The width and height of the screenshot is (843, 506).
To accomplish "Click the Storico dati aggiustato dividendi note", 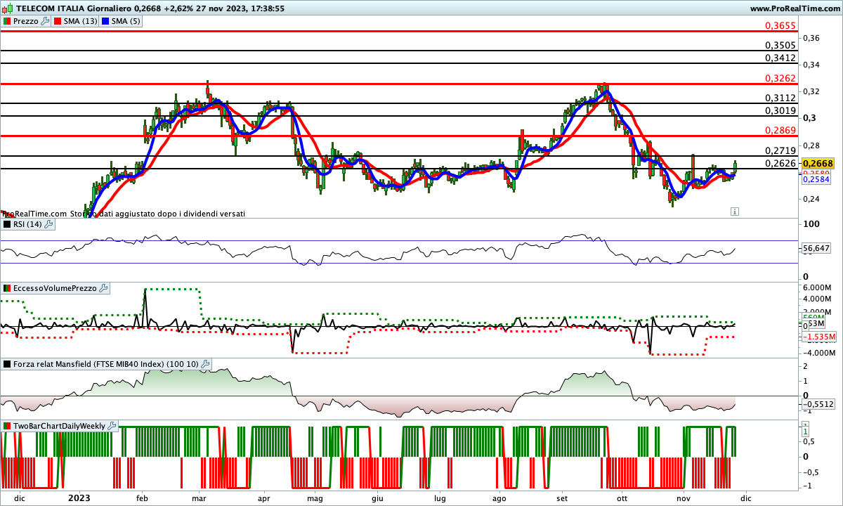I will (x=157, y=213).
